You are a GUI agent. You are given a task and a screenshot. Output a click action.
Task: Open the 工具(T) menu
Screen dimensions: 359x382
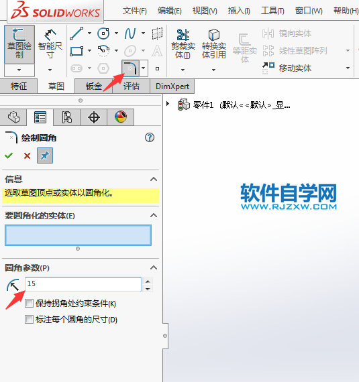pyautogui.click(x=272, y=11)
